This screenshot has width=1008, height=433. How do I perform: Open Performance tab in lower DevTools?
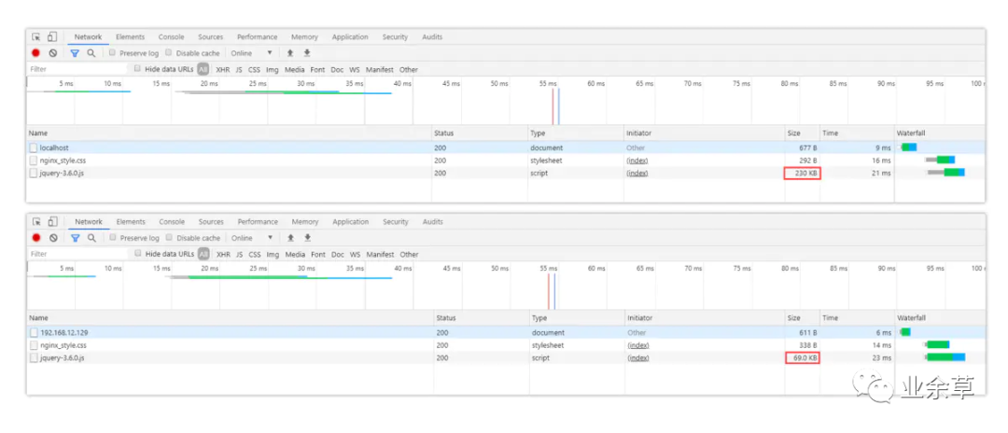coord(258,222)
